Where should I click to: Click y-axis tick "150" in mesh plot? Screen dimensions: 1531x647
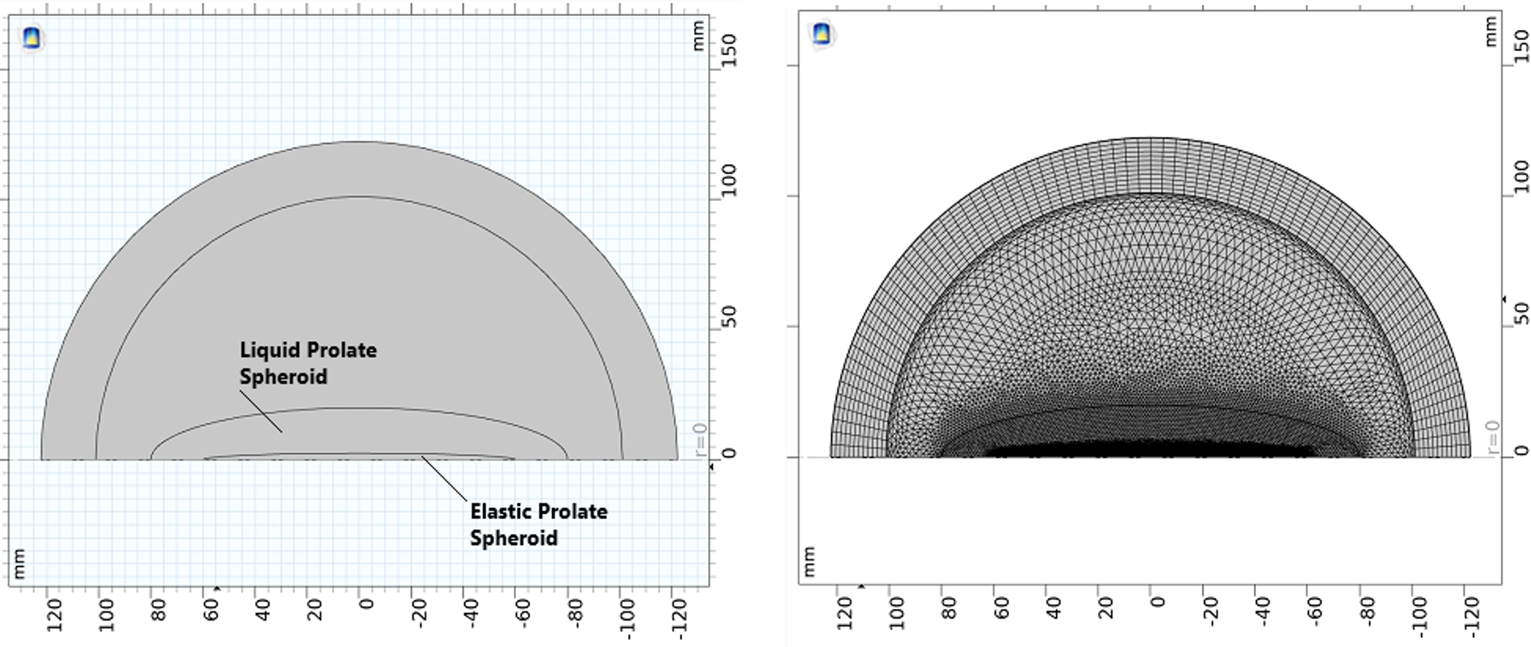(x=1521, y=47)
